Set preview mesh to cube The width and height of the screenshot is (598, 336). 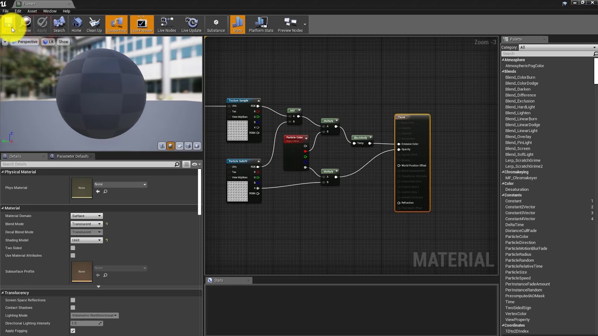[x=188, y=146]
